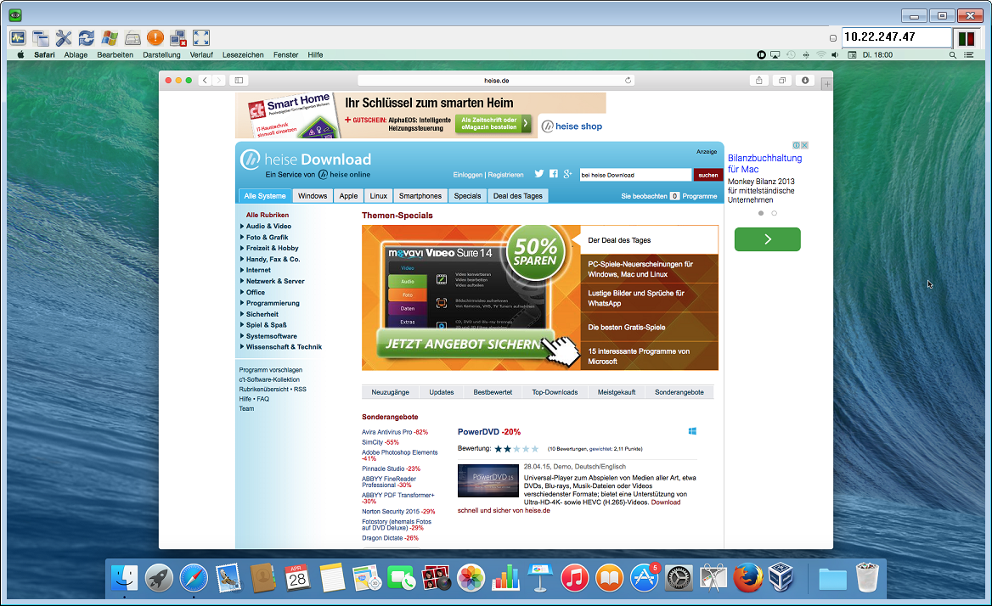The width and height of the screenshot is (992, 606).
Task: Reload the heise.de page
Action: coord(628,81)
